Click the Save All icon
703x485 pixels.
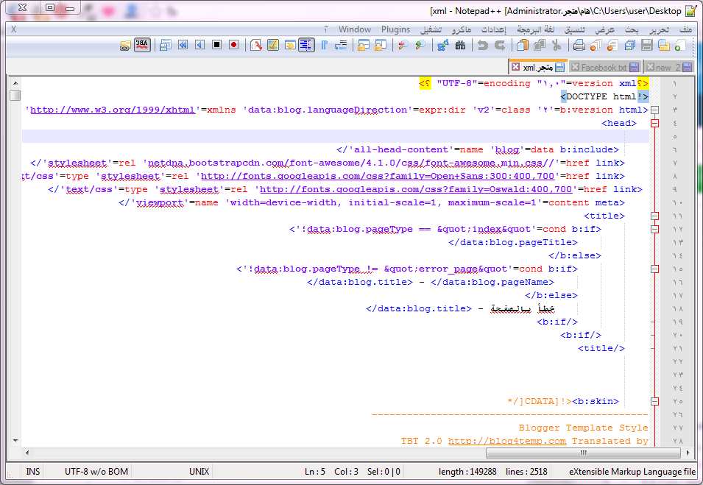(630, 45)
